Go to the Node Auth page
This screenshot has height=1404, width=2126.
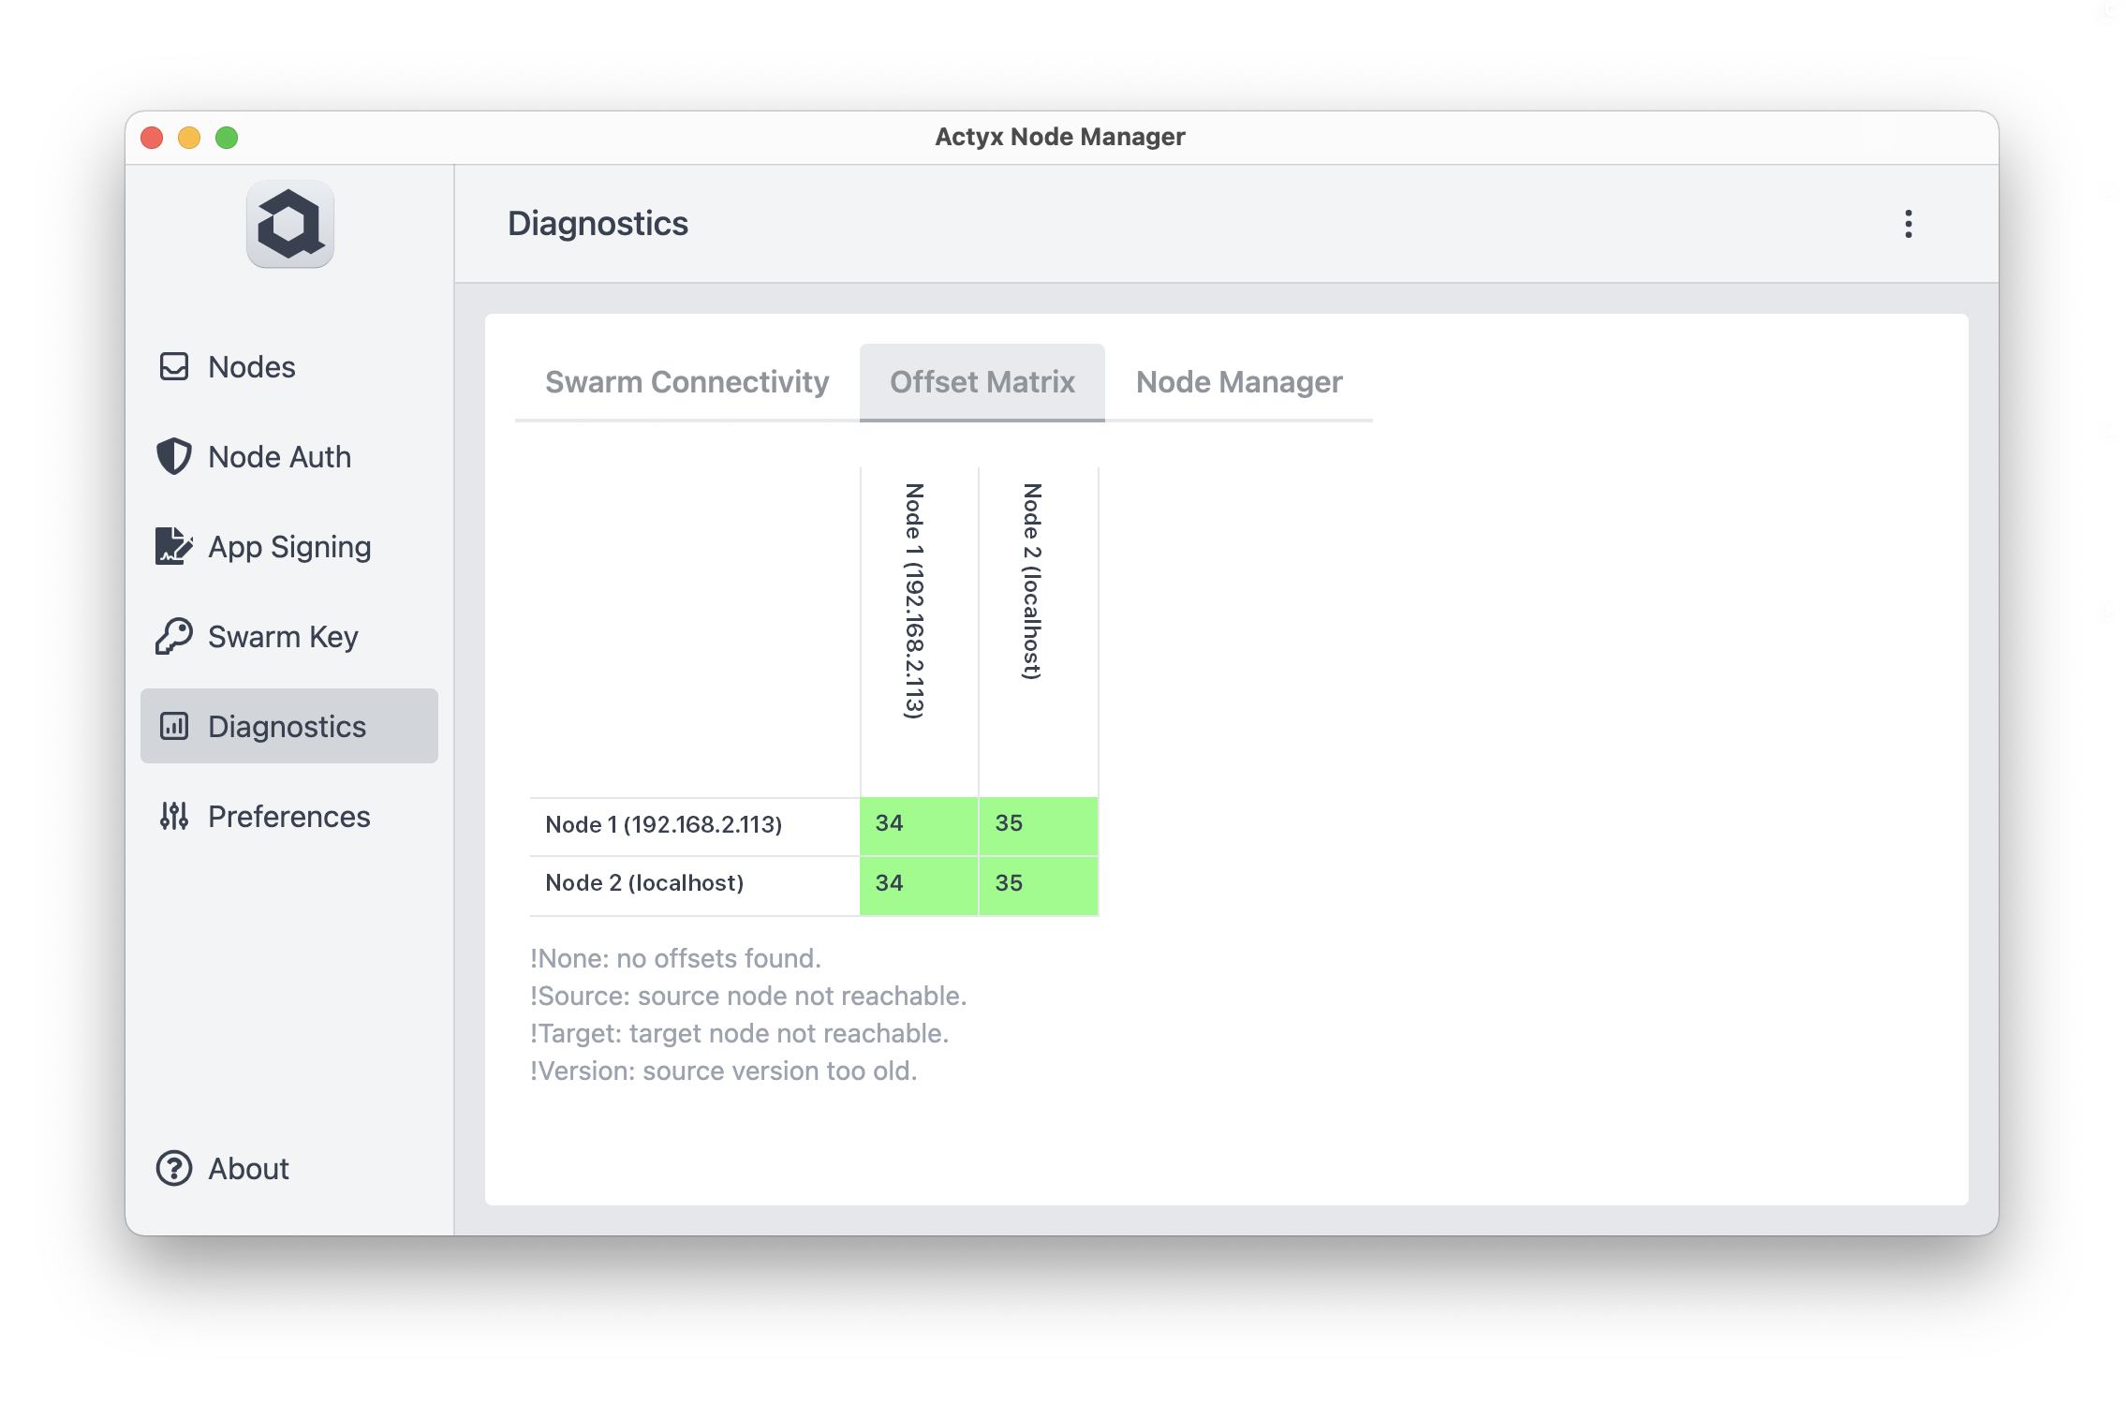tap(279, 457)
